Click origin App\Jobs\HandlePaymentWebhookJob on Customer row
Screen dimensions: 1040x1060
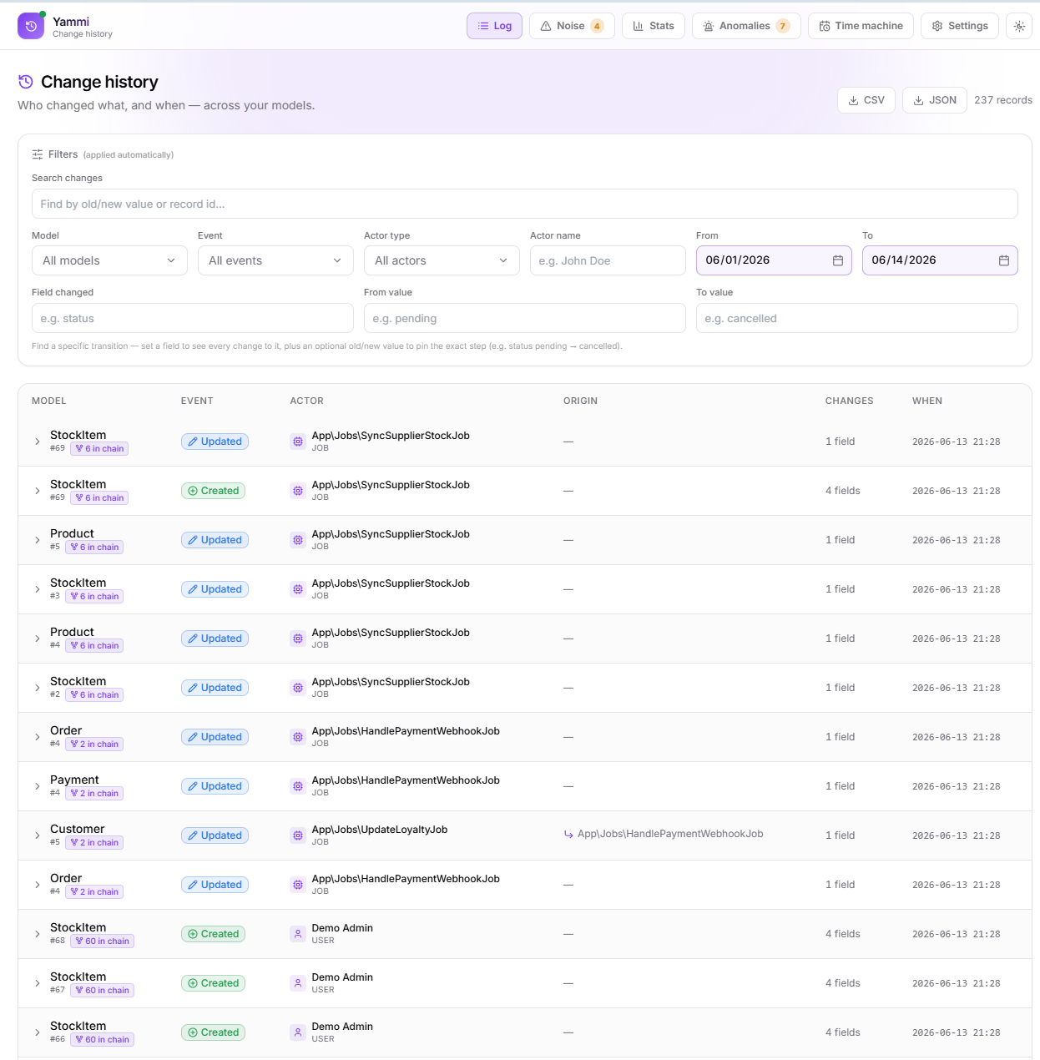pos(670,834)
